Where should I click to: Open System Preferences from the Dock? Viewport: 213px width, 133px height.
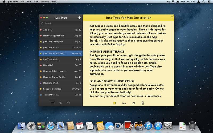[168, 126]
